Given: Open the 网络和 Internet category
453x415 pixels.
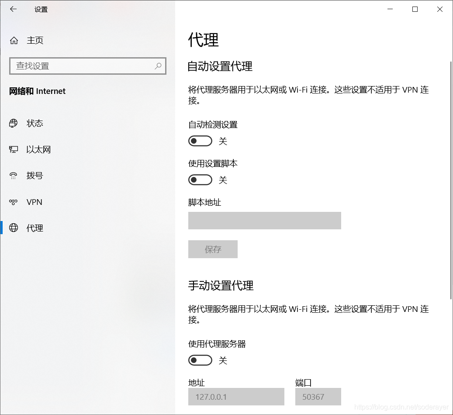Looking at the screenshot, I should coord(37,91).
